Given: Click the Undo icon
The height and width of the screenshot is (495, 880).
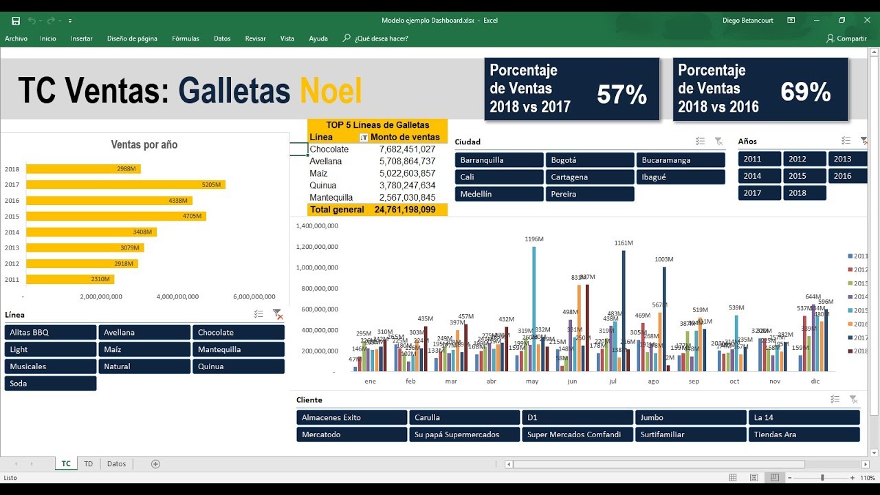Looking at the screenshot, I should tap(32, 21).
